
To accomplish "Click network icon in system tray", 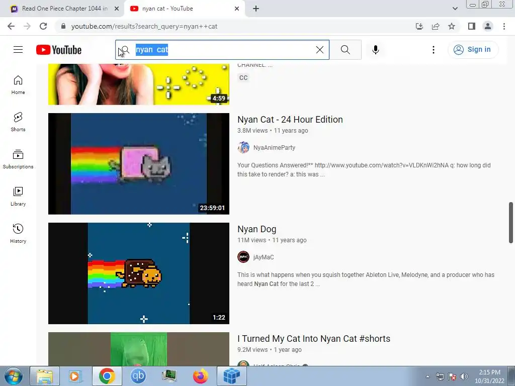I will (x=440, y=376).
